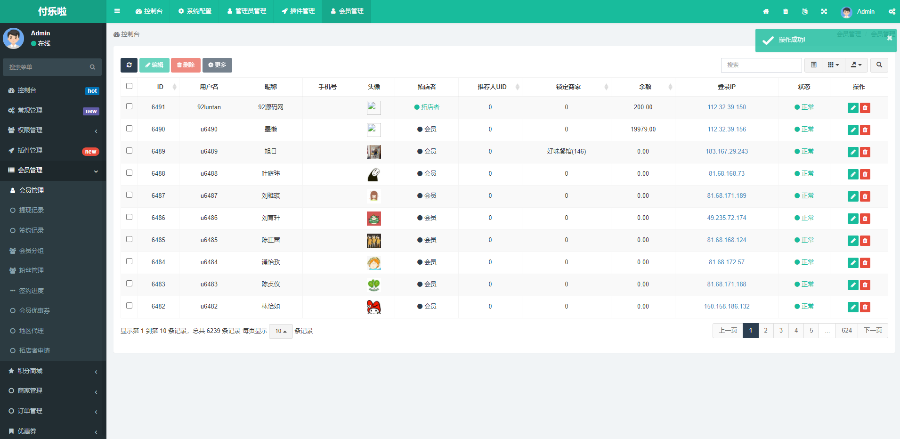
Task: Check the row checkbox for ID 6486
Action: click(x=129, y=217)
